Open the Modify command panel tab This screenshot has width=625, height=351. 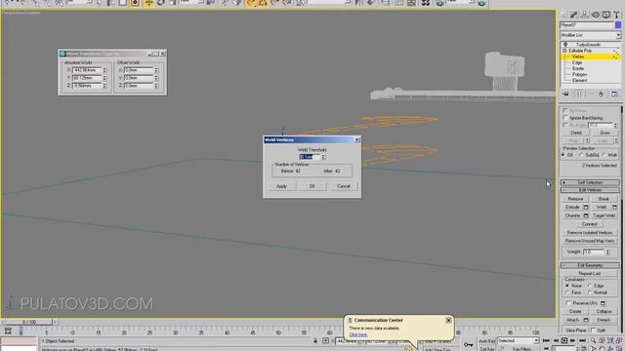pyautogui.click(x=574, y=15)
